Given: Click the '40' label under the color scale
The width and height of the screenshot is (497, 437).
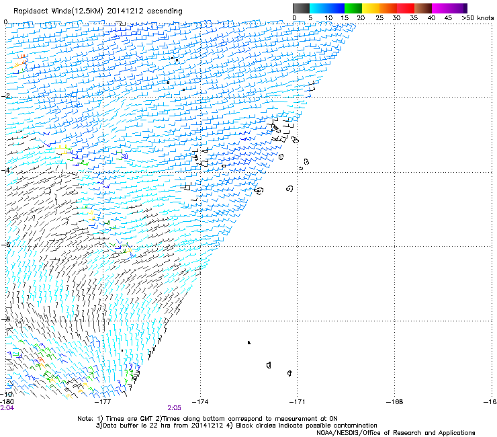Looking at the screenshot, I should [431, 18].
